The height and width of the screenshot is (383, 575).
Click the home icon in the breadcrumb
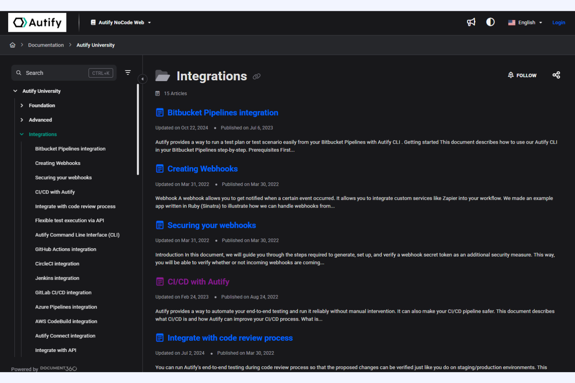[x=12, y=45]
